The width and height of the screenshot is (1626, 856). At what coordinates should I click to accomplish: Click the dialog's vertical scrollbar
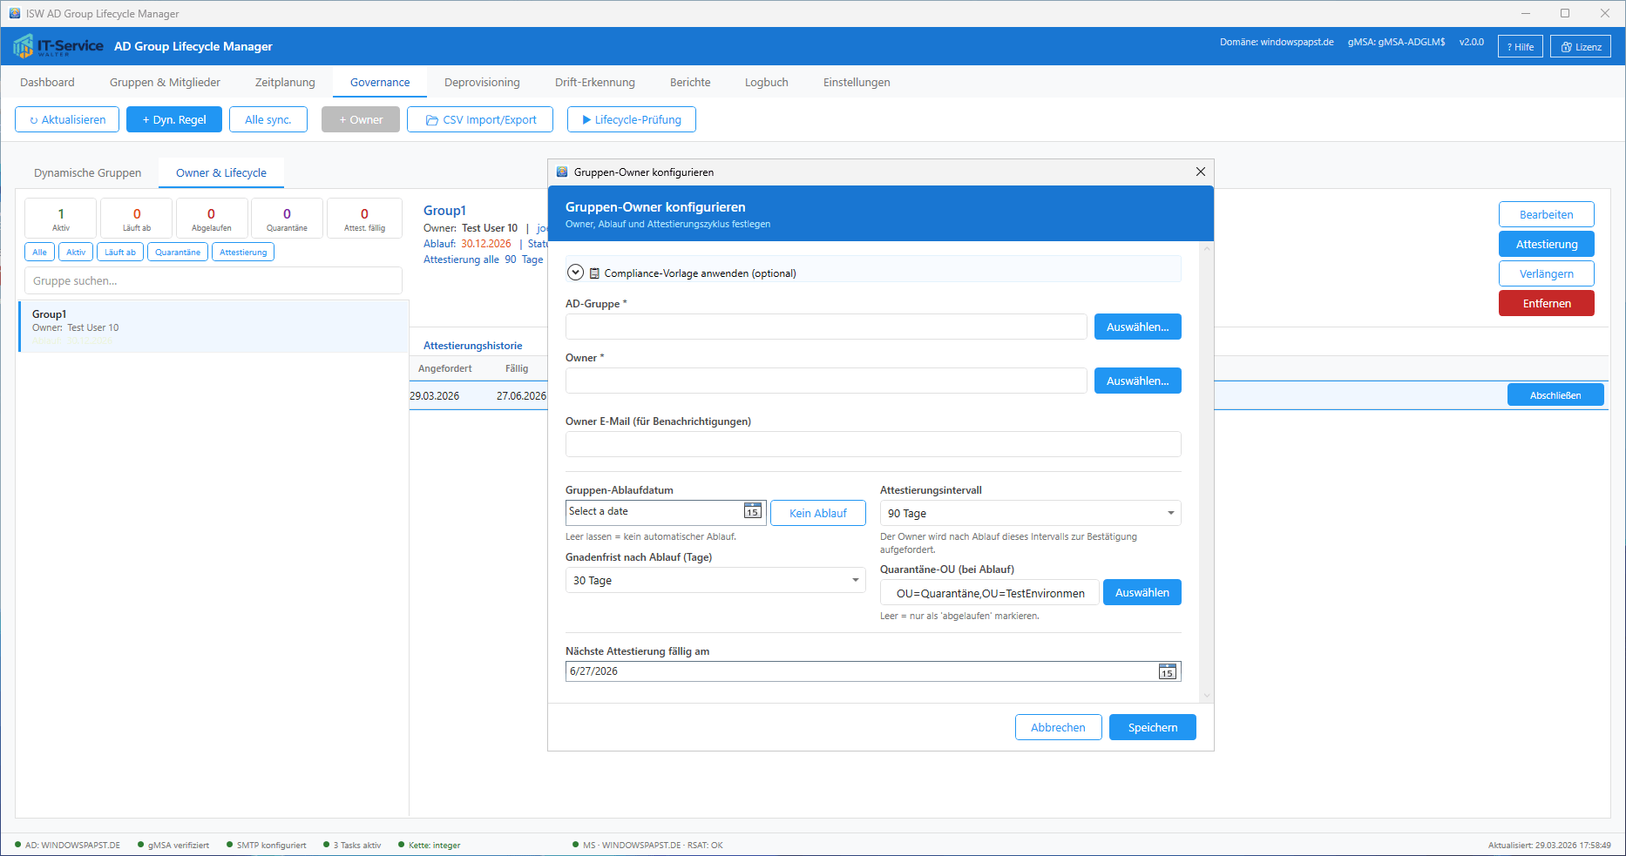coord(1207,470)
